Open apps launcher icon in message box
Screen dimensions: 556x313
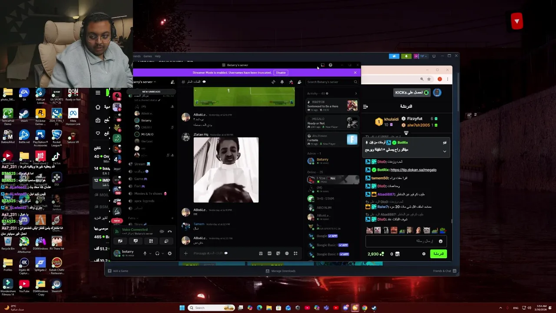[295, 253]
